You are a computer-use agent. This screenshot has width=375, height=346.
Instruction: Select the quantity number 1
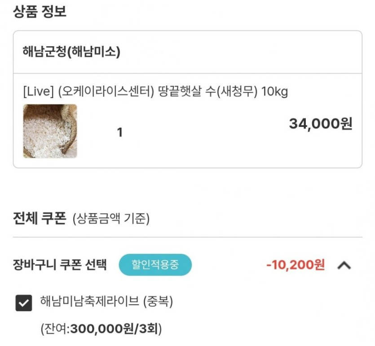point(119,133)
